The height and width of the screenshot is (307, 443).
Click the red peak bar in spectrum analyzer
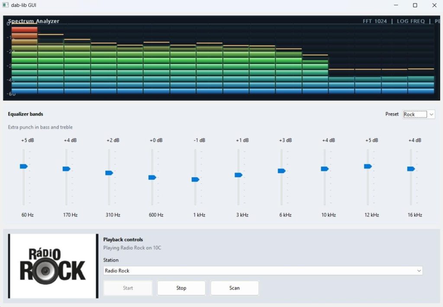coord(24,30)
